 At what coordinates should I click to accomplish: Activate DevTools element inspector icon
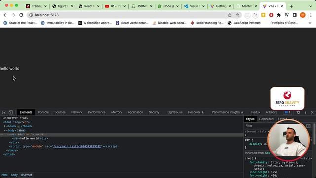click(4, 112)
